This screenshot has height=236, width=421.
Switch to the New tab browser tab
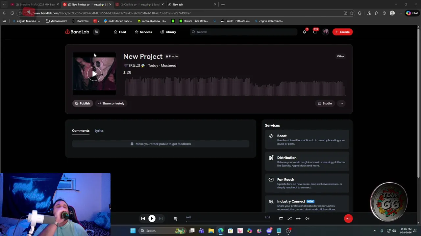[192, 5]
